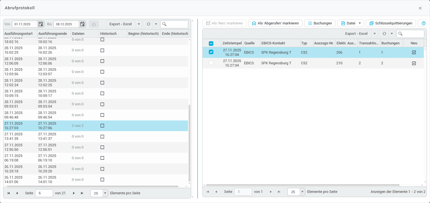The height and width of the screenshot is (203, 430).
Task: Sort by the EBICS-Kontakt column header
Action: click(x=273, y=43)
